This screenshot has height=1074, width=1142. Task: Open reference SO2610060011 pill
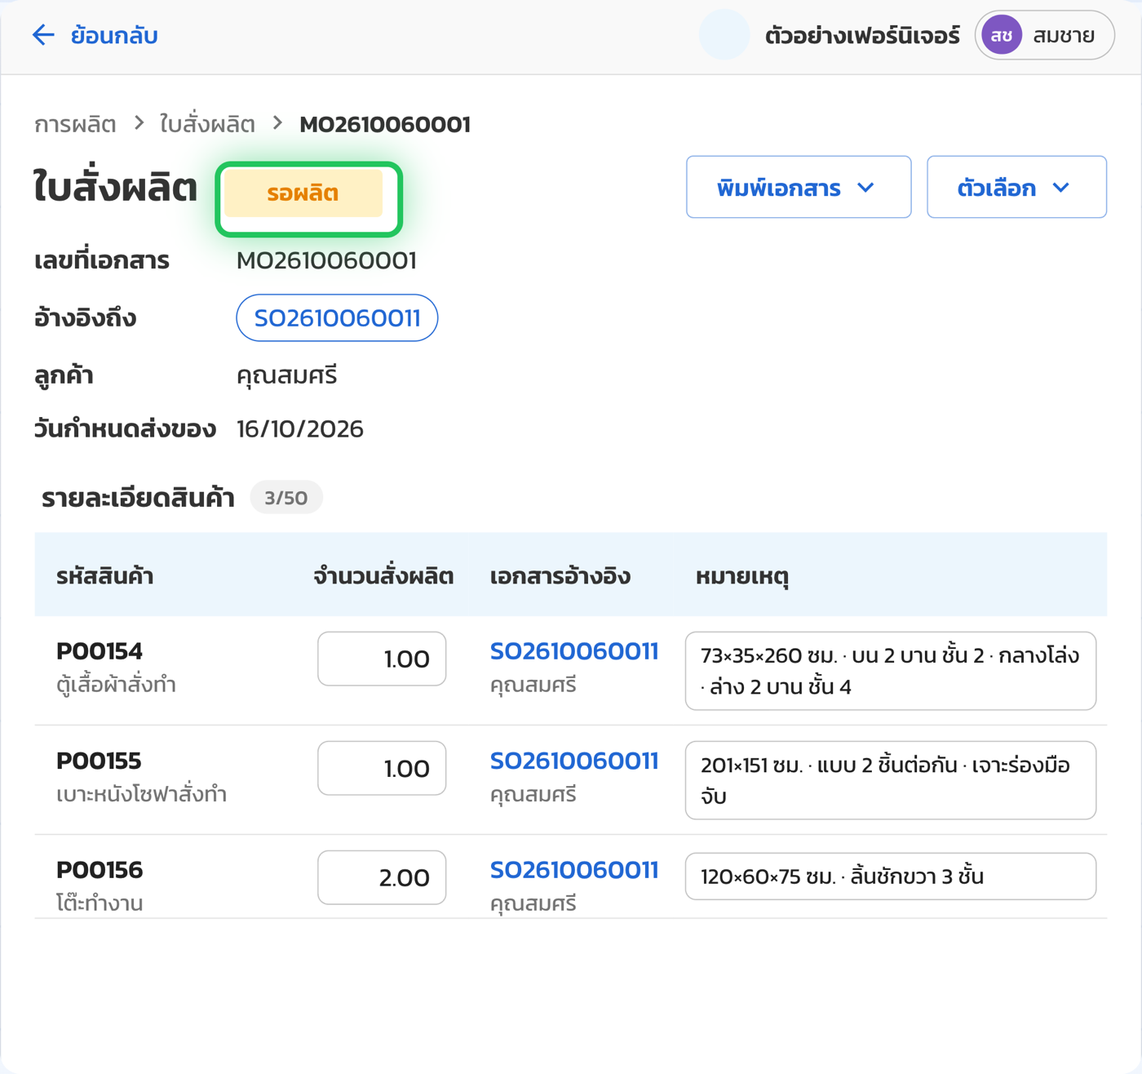click(x=337, y=317)
